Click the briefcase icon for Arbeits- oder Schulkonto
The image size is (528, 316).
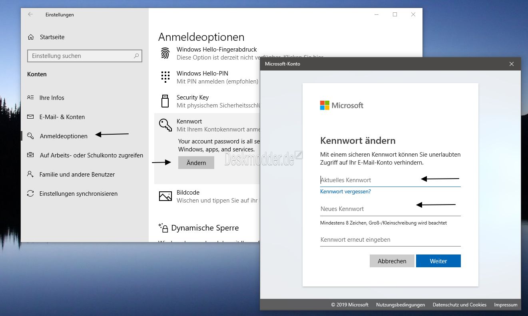coord(30,155)
